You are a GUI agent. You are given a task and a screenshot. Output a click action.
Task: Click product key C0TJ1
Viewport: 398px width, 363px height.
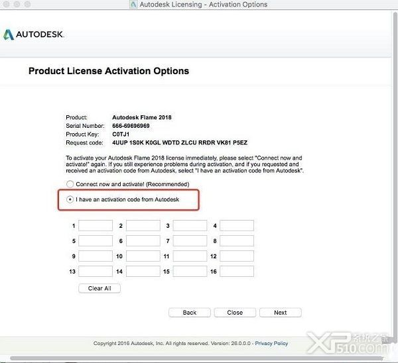pyautogui.click(x=121, y=134)
